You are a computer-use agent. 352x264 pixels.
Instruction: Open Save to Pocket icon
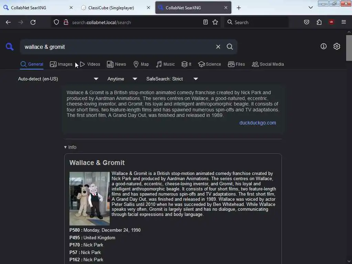tap(306, 22)
